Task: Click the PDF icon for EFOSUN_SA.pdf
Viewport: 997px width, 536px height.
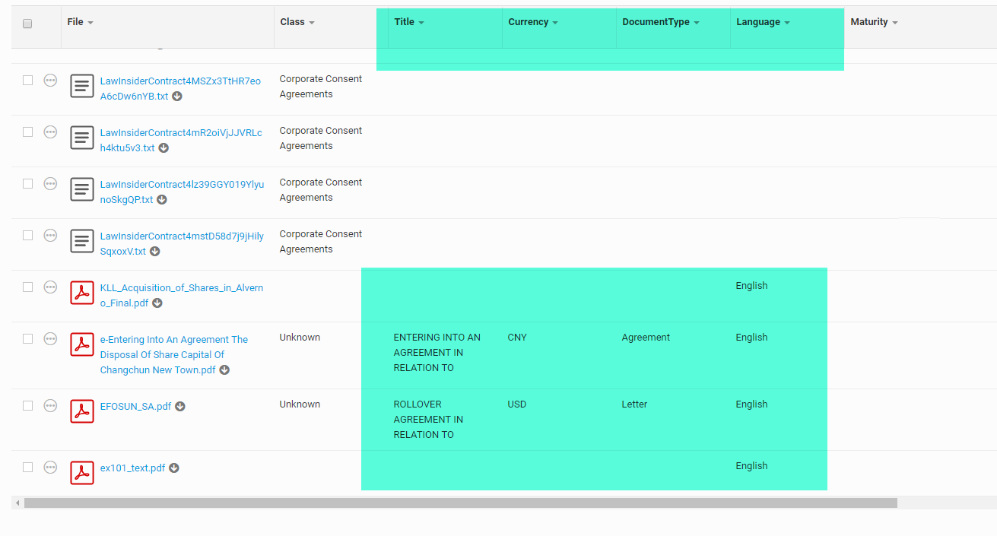Action: tap(82, 411)
